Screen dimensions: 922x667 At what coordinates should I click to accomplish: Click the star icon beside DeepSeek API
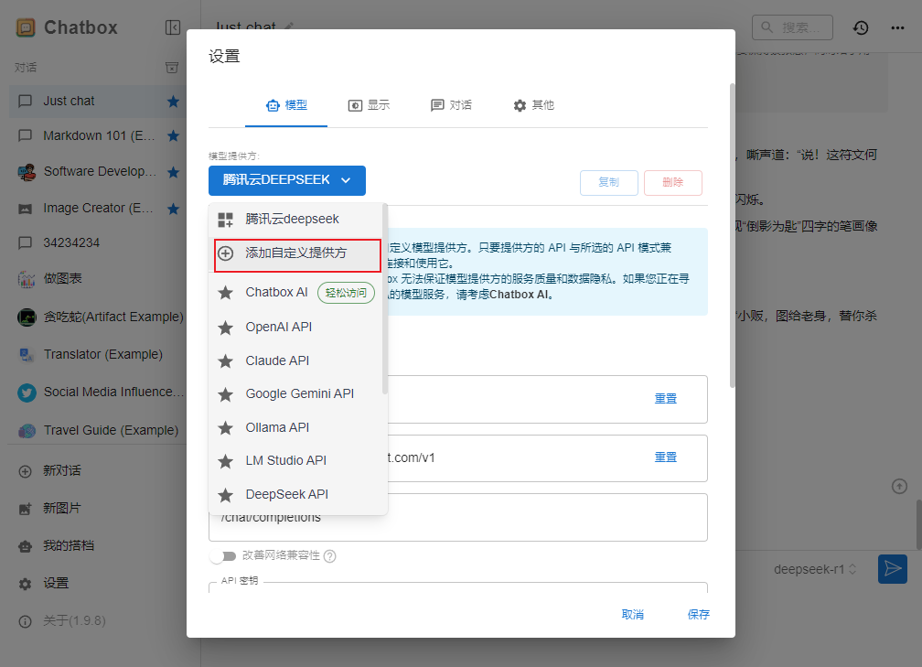tap(225, 495)
